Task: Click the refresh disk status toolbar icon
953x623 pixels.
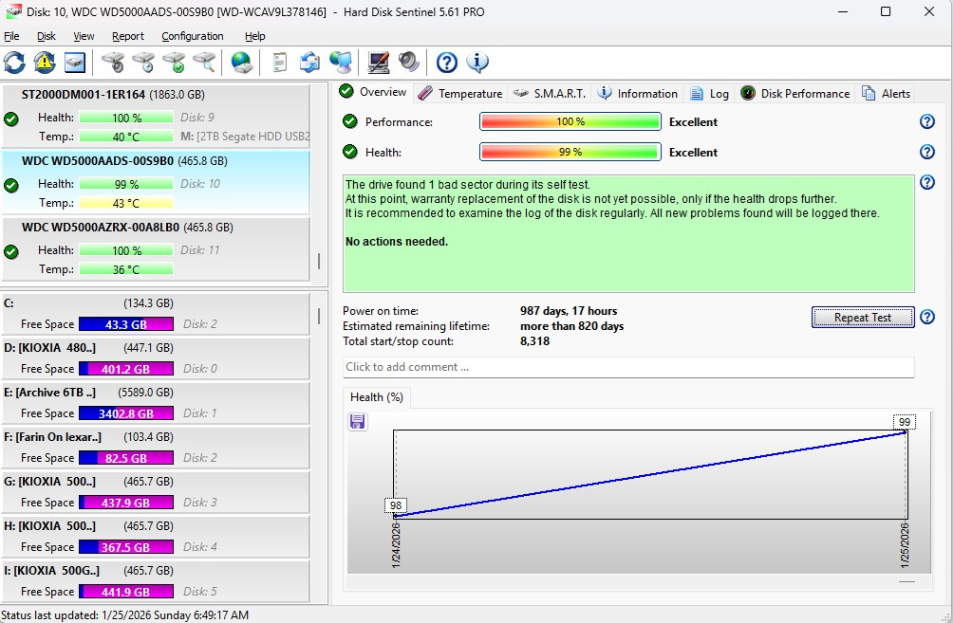Action: pyautogui.click(x=14, y=63)
